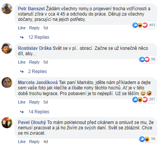
Task: View 59 reactions on Pavel Dlouhý's comment
Action: pos(147,139)
